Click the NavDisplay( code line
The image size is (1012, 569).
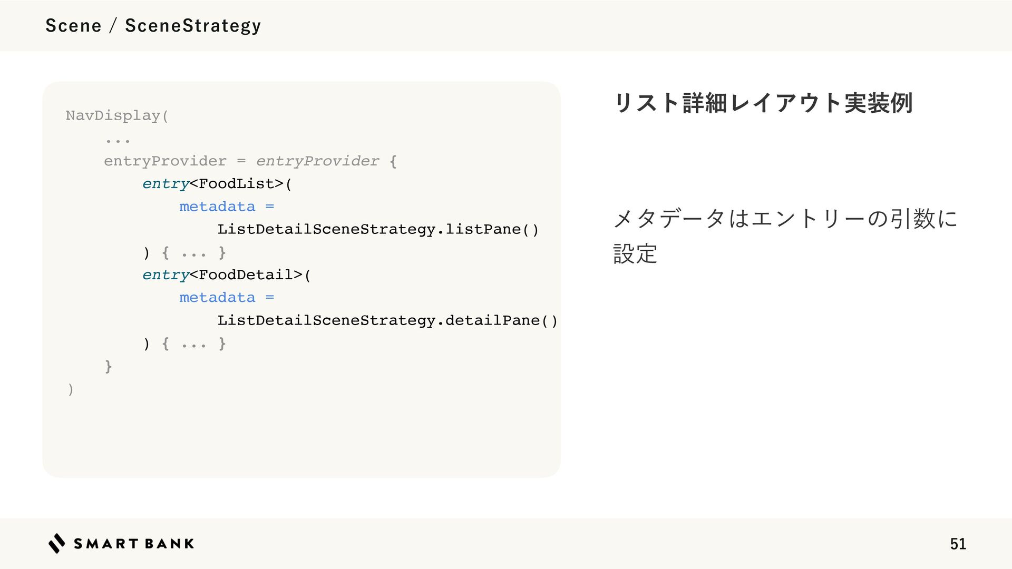[117, 115]
